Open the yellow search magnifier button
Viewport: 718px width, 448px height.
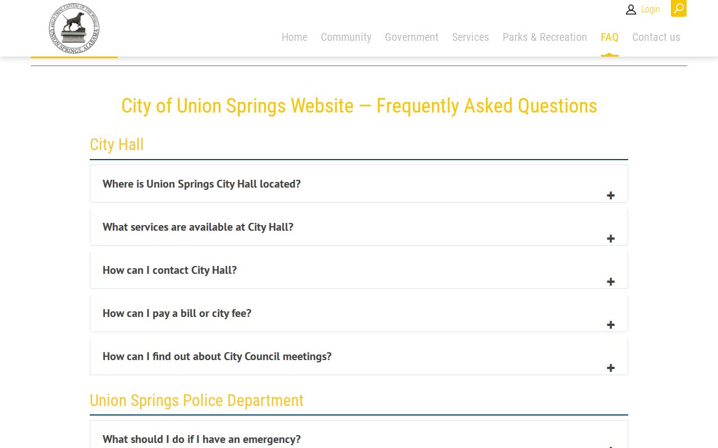tap(679, 8)
